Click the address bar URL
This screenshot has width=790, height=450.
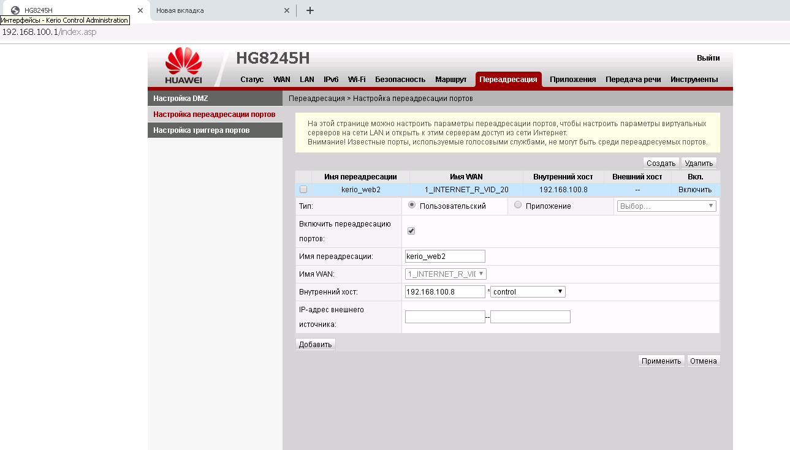(x=50, y=32)
